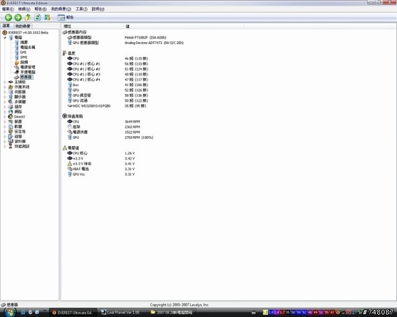The height and width of the screenshot is (317, 397).
Task: Click the 軟體 software tree icon
Action: [11, 127]
